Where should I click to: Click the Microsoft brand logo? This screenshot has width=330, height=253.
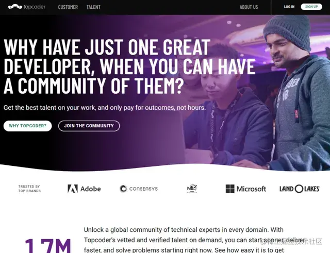(x=246, y=189)
